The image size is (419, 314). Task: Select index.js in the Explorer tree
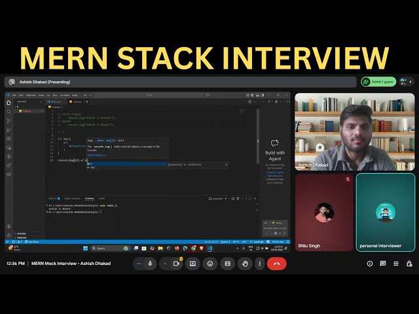[x=28, y=111]
